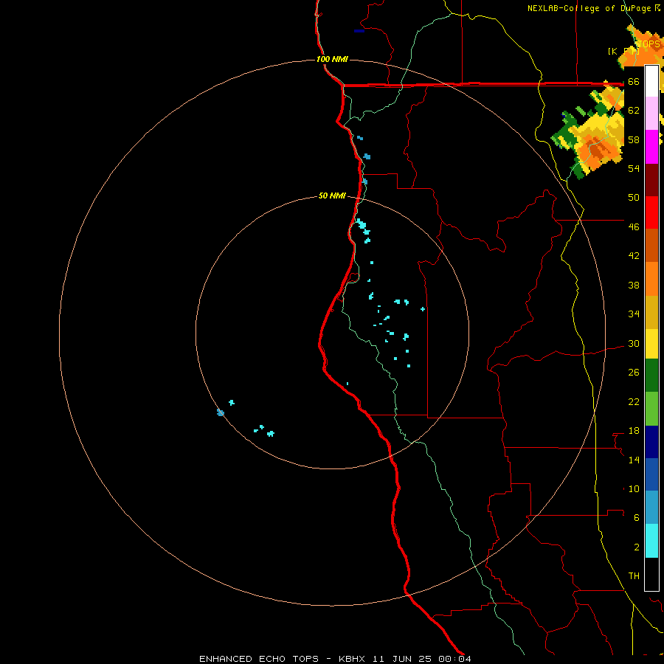Select the gold 34 kft legend swatch
The width and height of the screenshot is (664, 664).
pos(651,312)
